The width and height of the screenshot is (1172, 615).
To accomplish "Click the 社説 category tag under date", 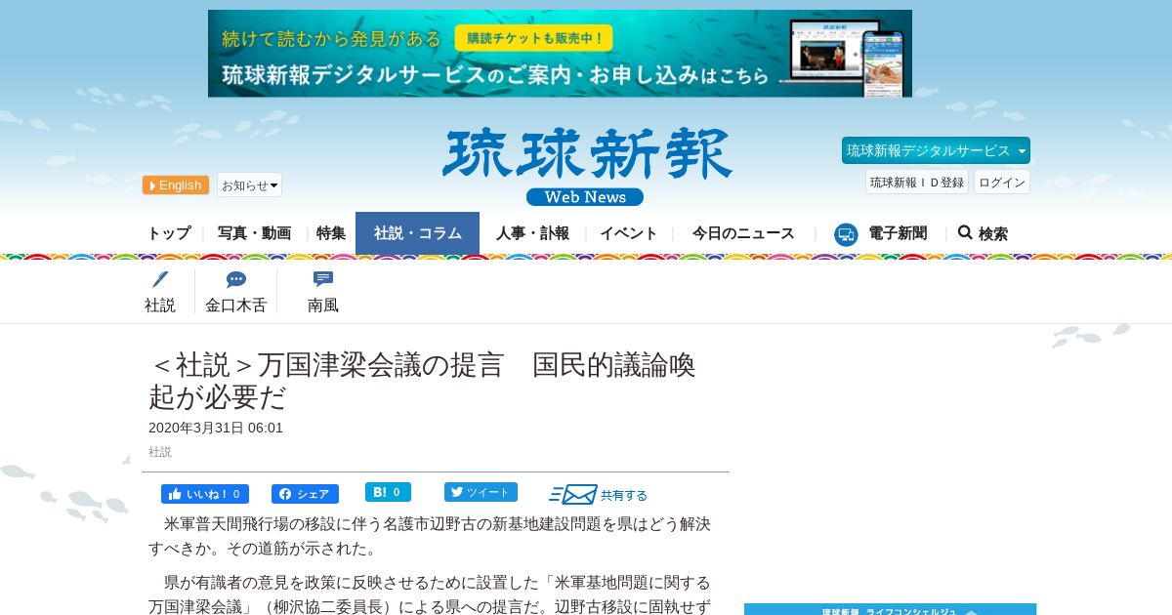I will click(160, 452).
